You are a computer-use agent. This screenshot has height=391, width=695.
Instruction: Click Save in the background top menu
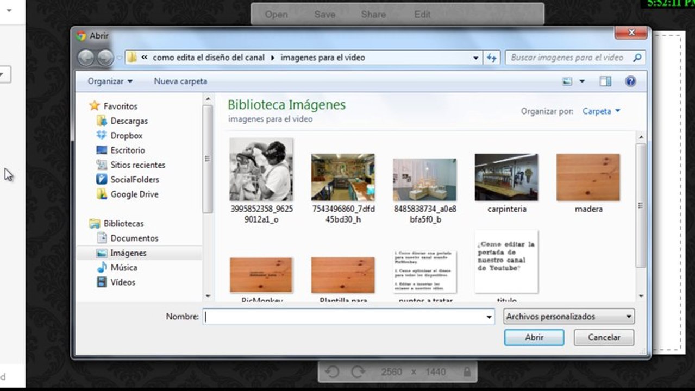pyautogui.click(x=324, y=15)
